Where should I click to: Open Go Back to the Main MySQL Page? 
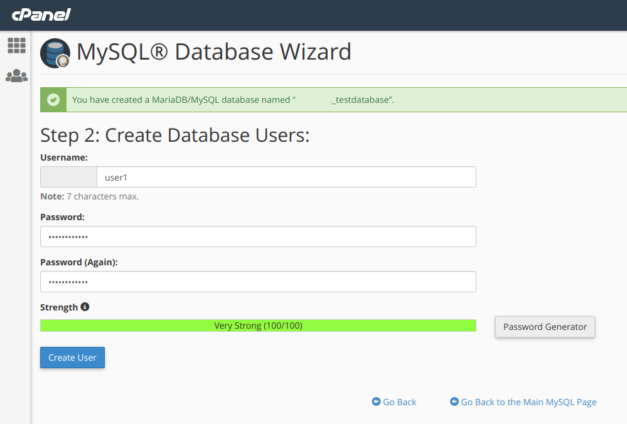coord(529,402)
